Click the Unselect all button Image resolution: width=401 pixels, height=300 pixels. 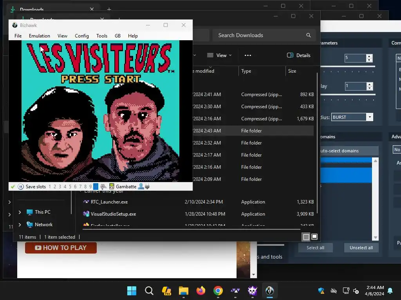pos(361,248)
